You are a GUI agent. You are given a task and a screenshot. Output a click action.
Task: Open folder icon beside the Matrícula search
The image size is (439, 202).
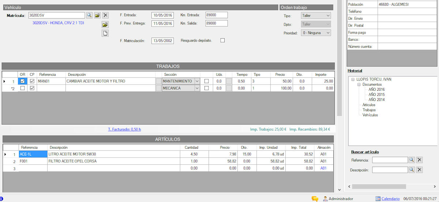pyautogui.click(x=97, y=15)
